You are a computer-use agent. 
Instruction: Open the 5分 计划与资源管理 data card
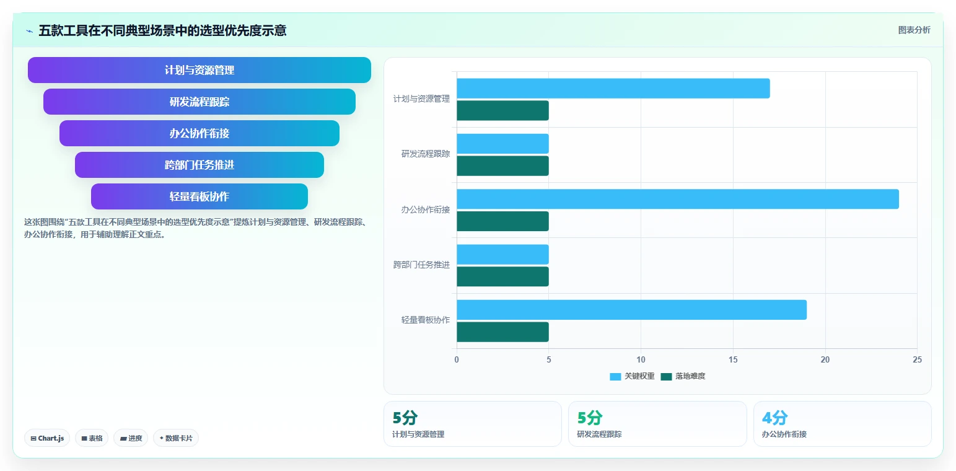473,424
